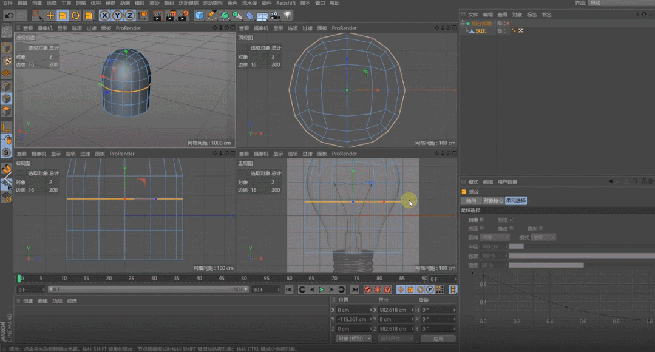Open the 衰减 falloff dropdown
This screenshot has width=655, height=352.
(x=495, y=237)
